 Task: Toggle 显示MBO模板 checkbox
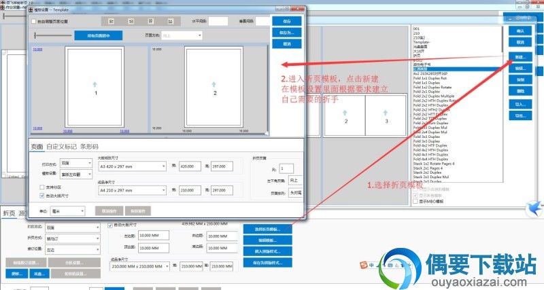point(415,201)
